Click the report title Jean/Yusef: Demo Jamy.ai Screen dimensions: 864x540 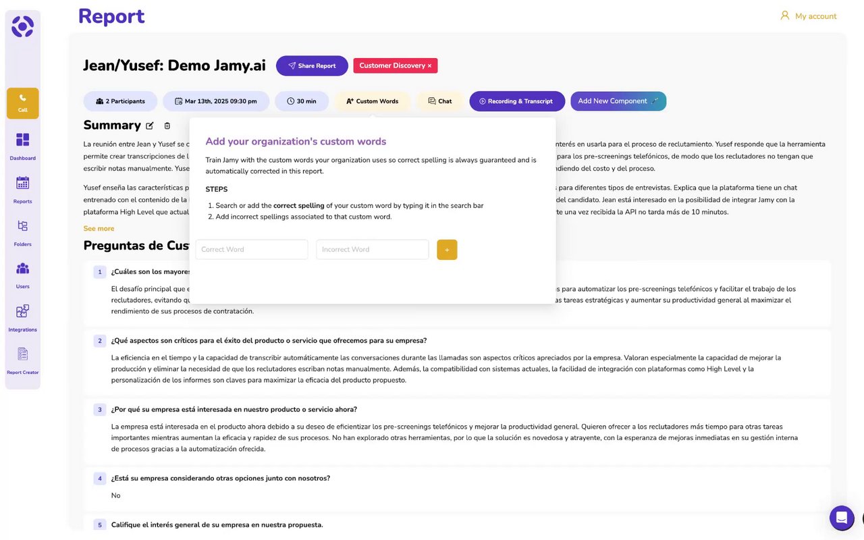174,65
